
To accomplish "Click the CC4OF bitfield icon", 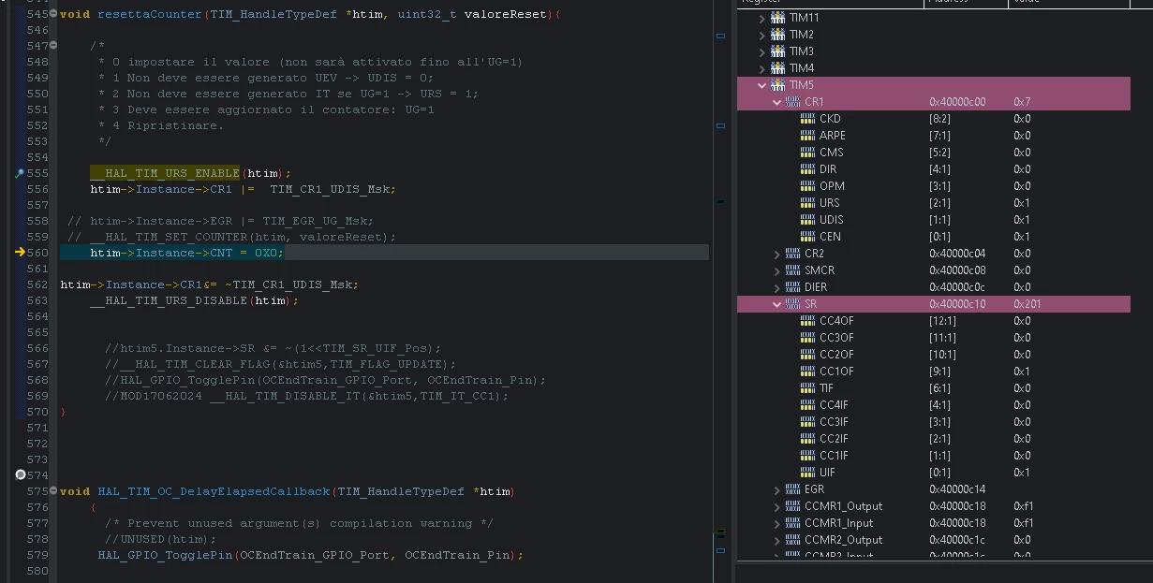I will 807,321.
